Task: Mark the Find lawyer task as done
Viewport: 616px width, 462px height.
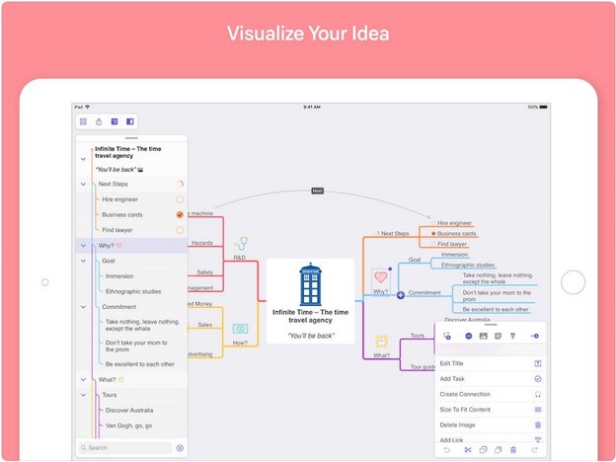Action: point(180,230)
